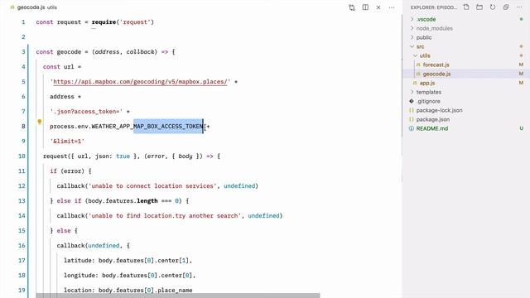The image size is (530, 298).
Task: Open package-lock.json in the Explorer
Action: tap(440, 110)
